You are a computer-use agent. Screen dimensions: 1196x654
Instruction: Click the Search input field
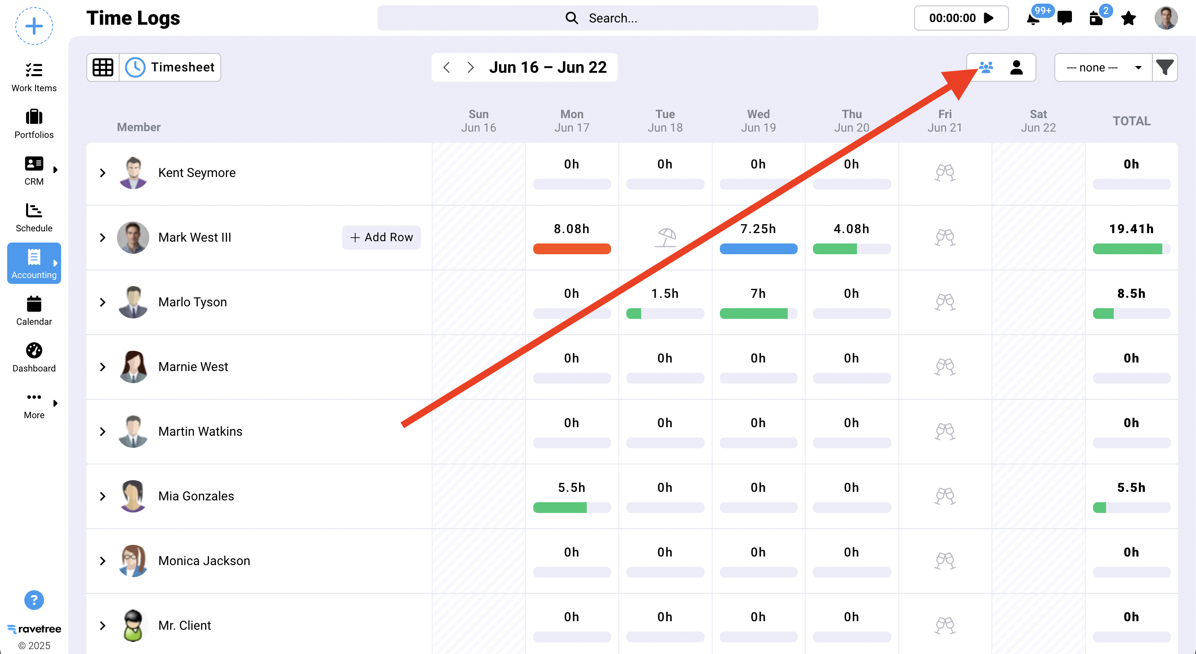[x=598, y=18]
